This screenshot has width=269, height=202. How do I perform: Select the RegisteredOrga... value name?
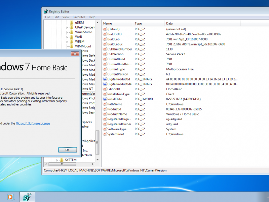click(x=119, y=119)
